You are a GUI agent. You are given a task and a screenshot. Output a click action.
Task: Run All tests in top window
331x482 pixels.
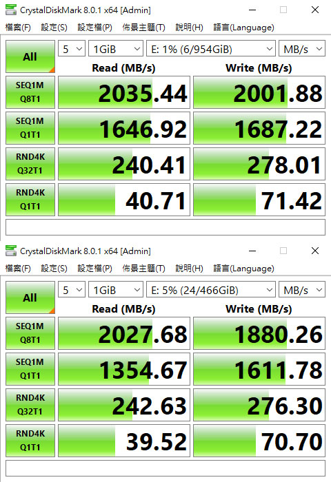pos(30,56)
